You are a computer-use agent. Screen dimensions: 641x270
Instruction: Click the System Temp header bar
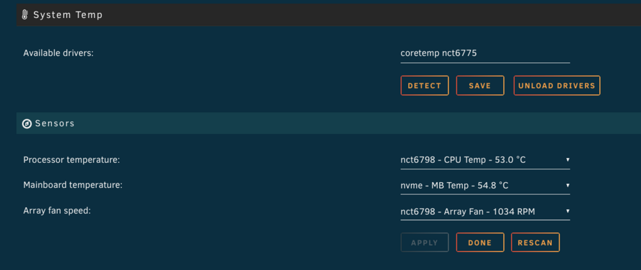coord(329,15)
